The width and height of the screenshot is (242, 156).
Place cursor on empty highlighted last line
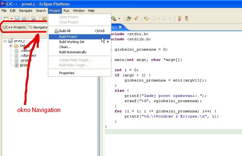[173, 132]
